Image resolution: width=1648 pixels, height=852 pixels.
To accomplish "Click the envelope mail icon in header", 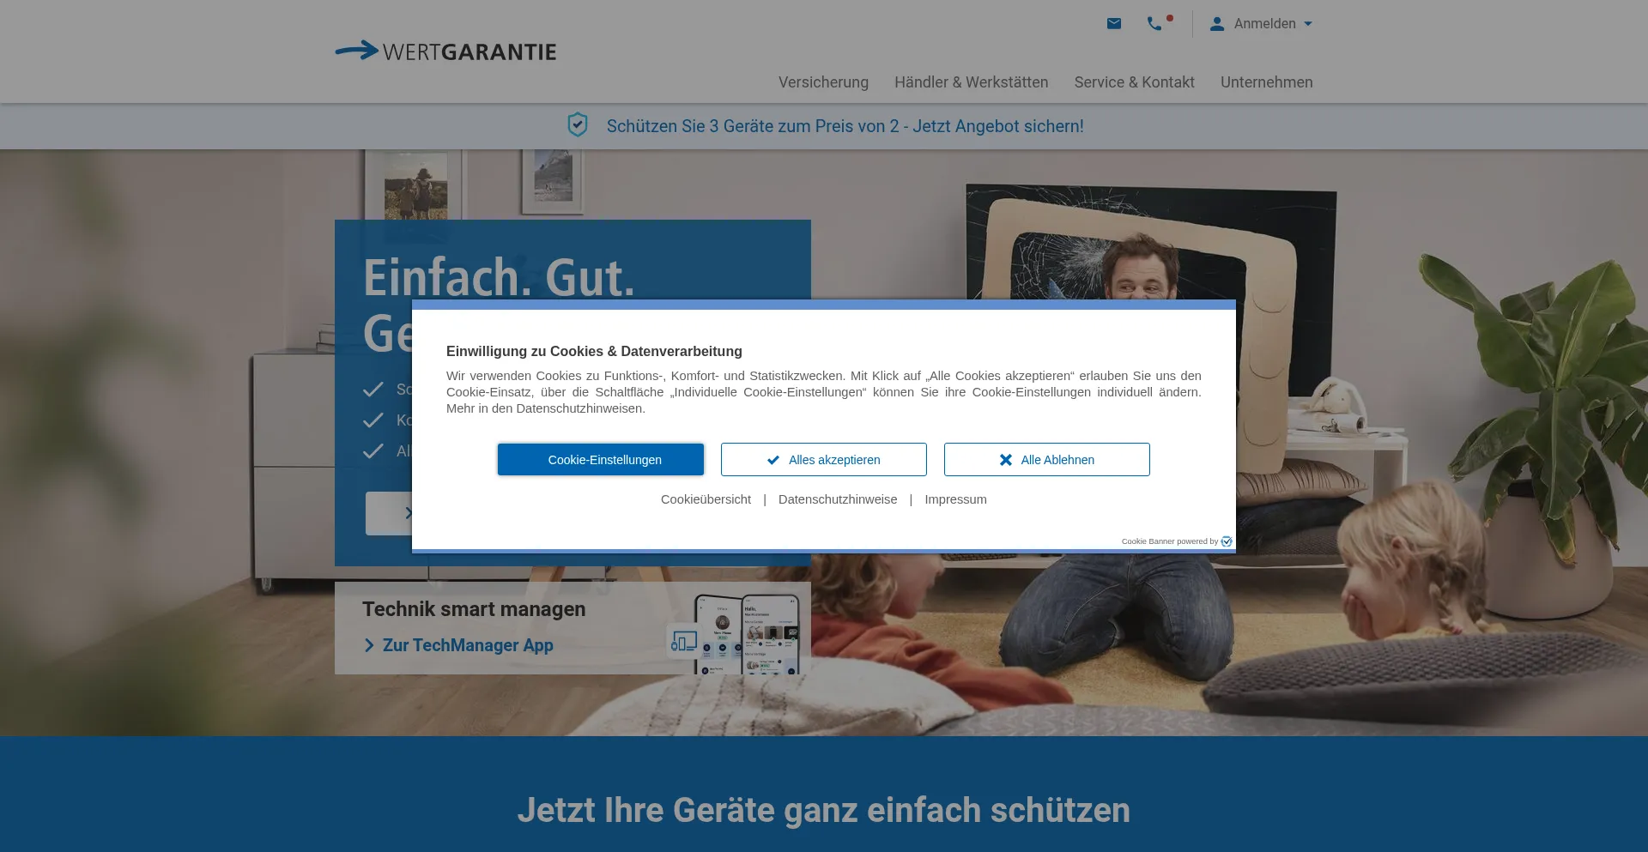I will (1114, 24).
